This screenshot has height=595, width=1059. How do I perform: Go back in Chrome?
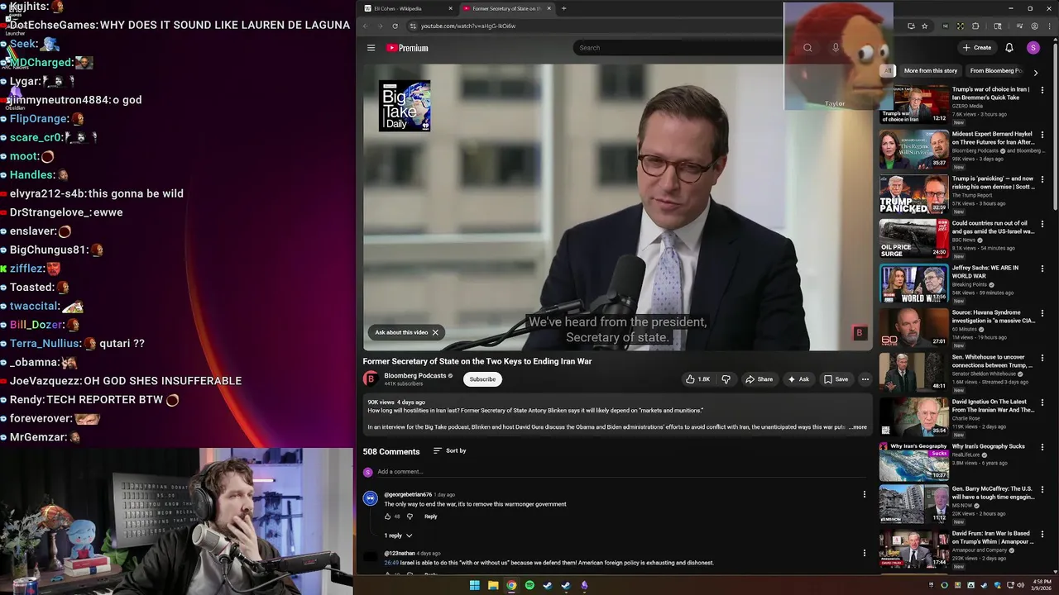point(365,26)
